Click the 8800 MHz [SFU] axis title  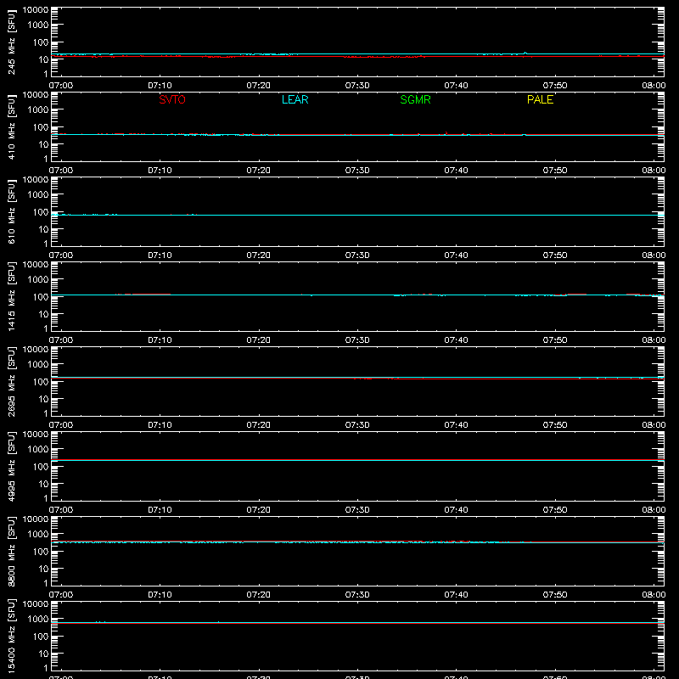(x=11, y=551)
